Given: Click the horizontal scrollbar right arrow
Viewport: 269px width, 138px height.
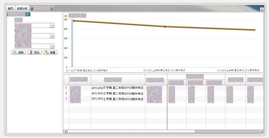Looking at the screenshot, I should [261, 132].
